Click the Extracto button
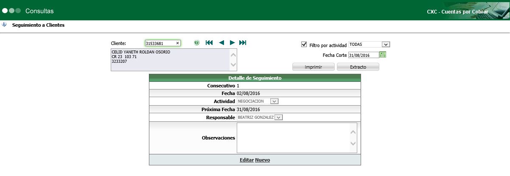Viewport: 510px width, 176px height. point(358,67)
